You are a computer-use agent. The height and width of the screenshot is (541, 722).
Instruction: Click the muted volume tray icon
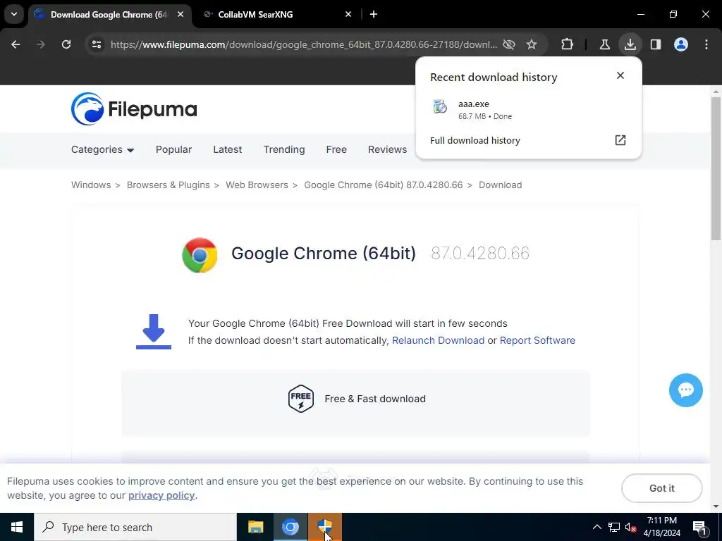(x=630, y=527)
